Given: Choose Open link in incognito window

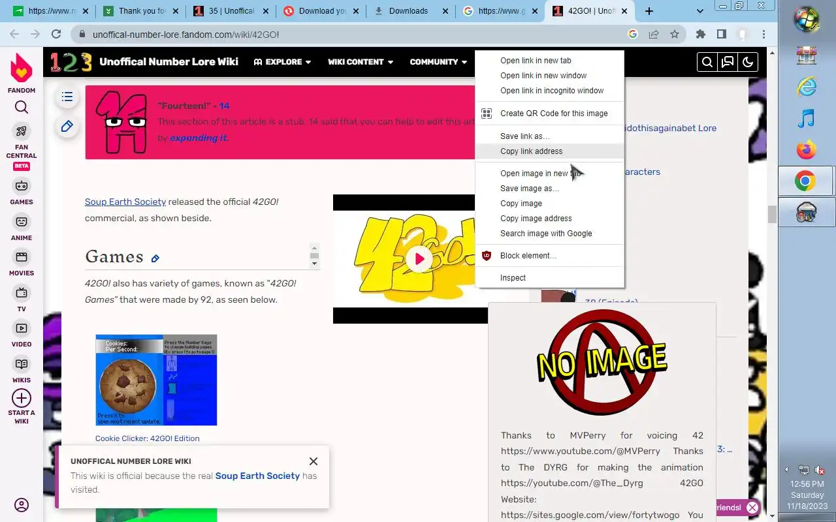Looking at the screenshot, I should [550, 91].
